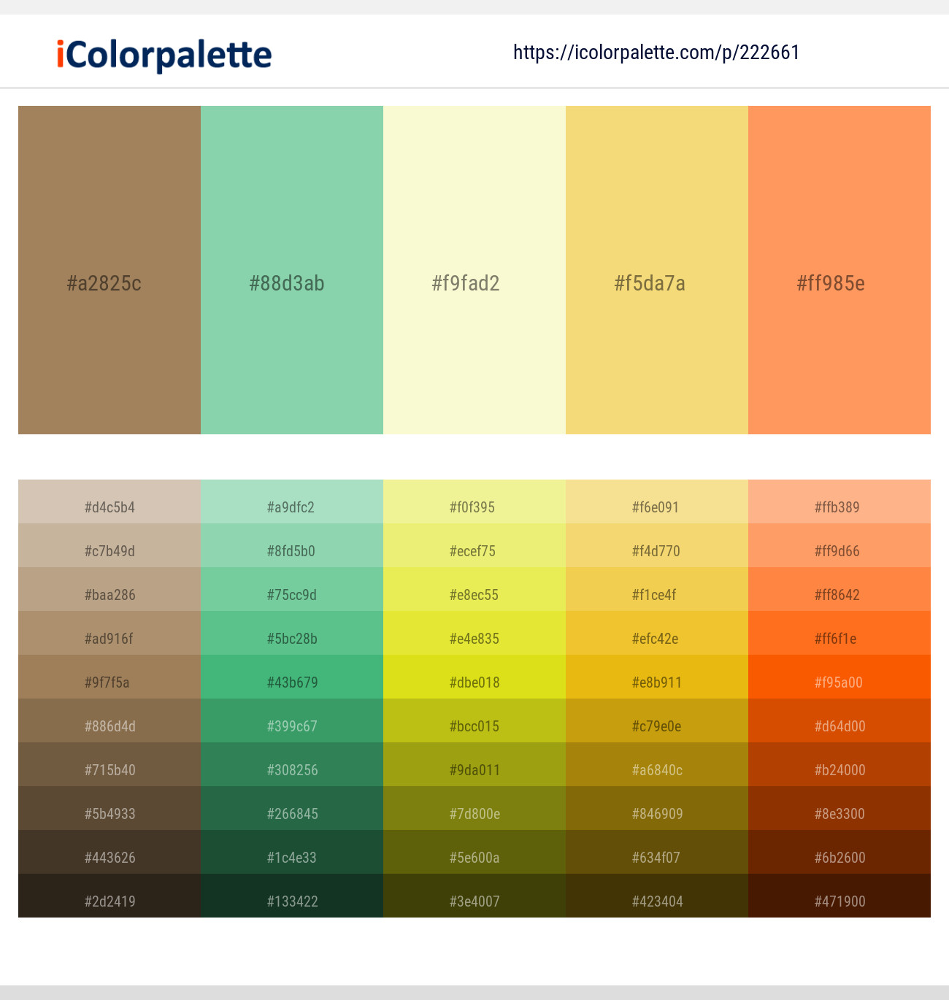This screenshot has height=1000, width=949.
Task: Select the #471900 deep rust swatch
Action: pyautogui.click(x=839, y=901)
